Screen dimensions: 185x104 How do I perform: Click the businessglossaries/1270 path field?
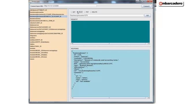click(107, 15)
